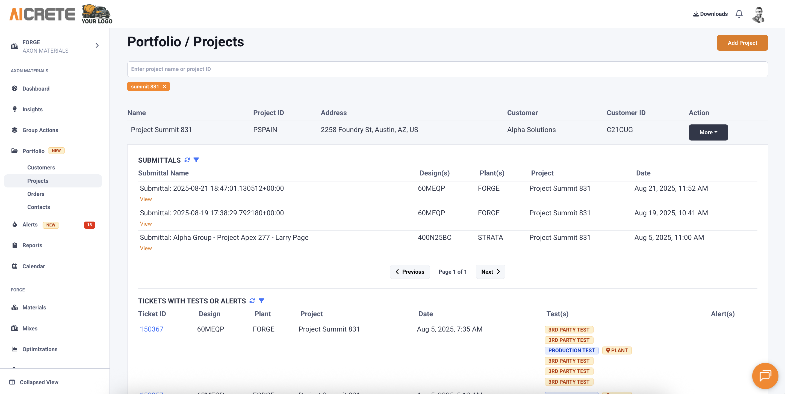Collapse the Portfolio sidebar section
785x394 pixels.
coord(34,151)
